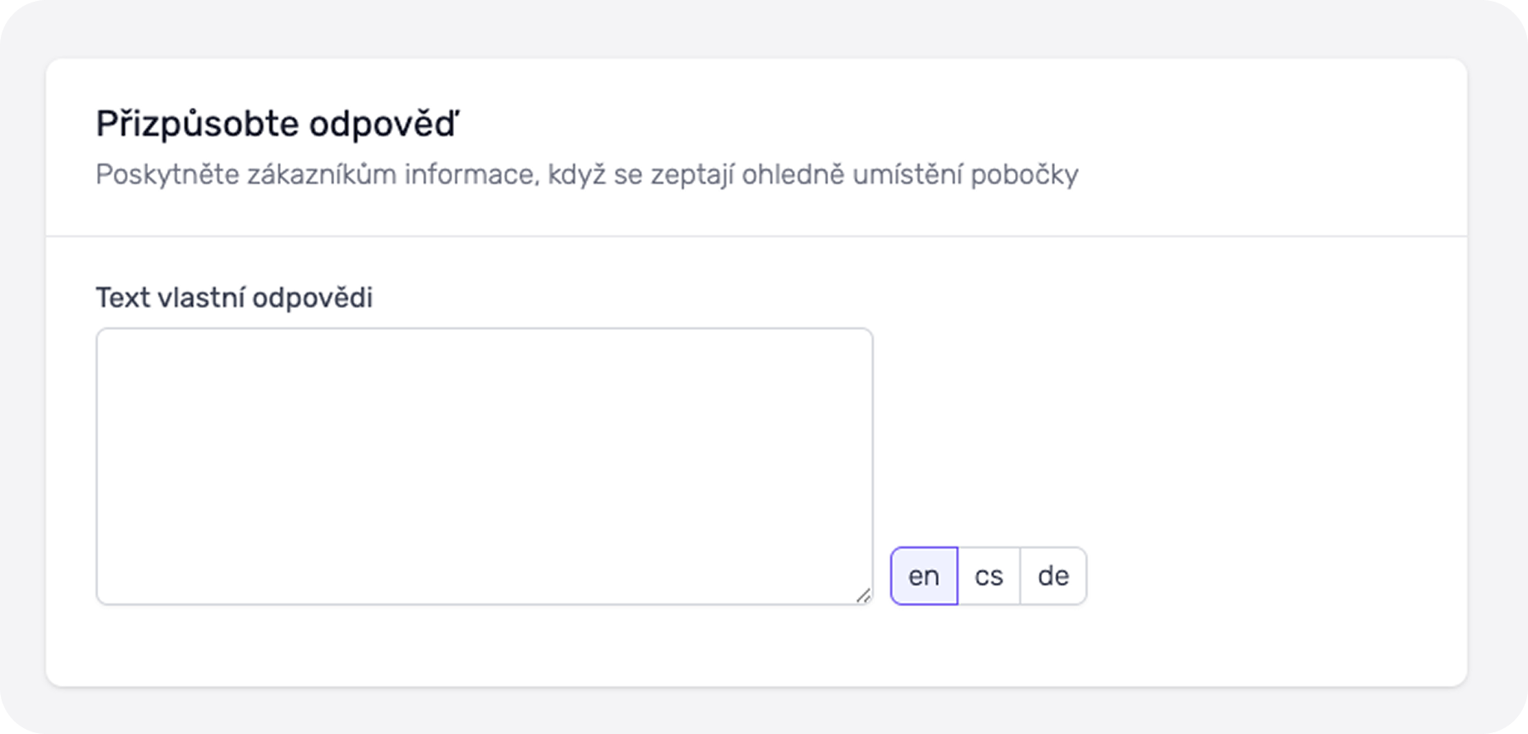Grab the resize grip of the textarea
This screenshot has width=1528, height=734.
pos(863,595)
